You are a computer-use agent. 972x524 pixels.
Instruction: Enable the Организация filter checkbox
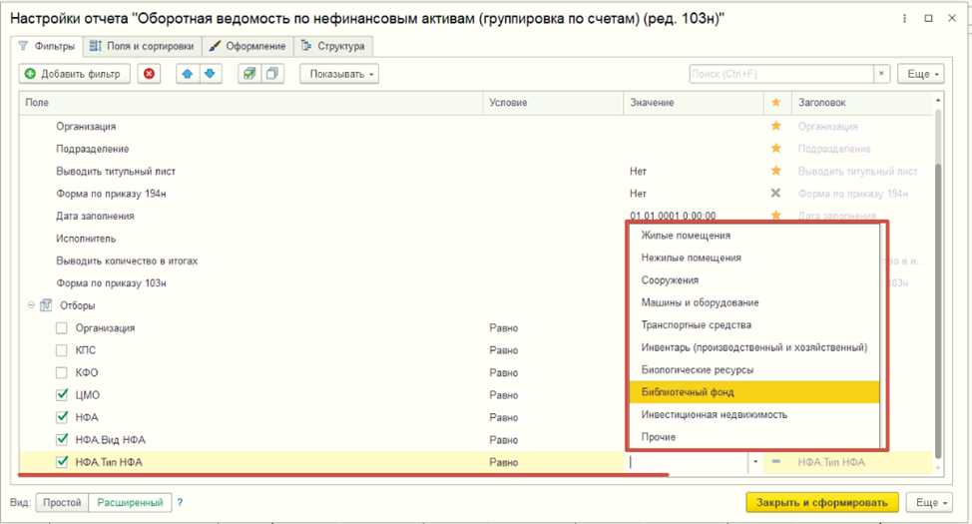point(61,328)
